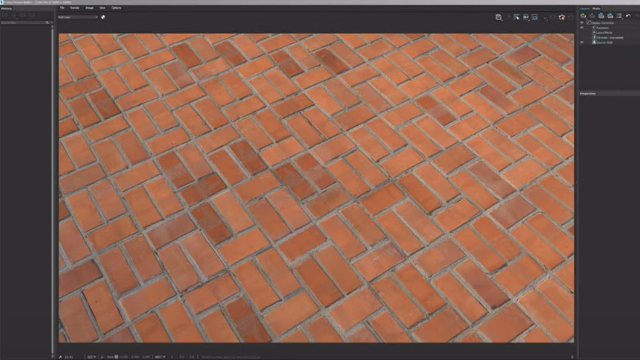
Task: Select the Denoiser unavailable layer
Action: point(610,38)
